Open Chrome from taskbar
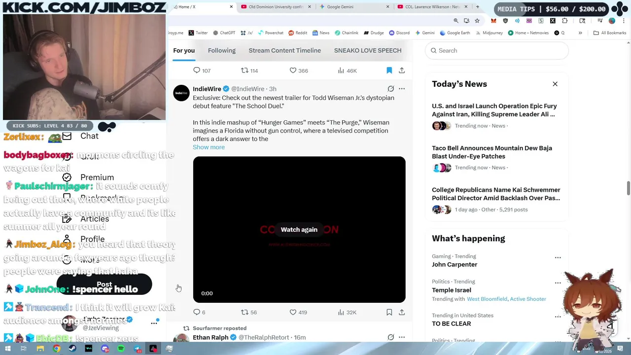 (x=57, y=349)
